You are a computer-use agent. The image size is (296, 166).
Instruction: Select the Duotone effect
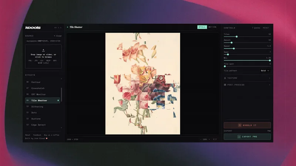pyautogui.click(x=43, y=119)
